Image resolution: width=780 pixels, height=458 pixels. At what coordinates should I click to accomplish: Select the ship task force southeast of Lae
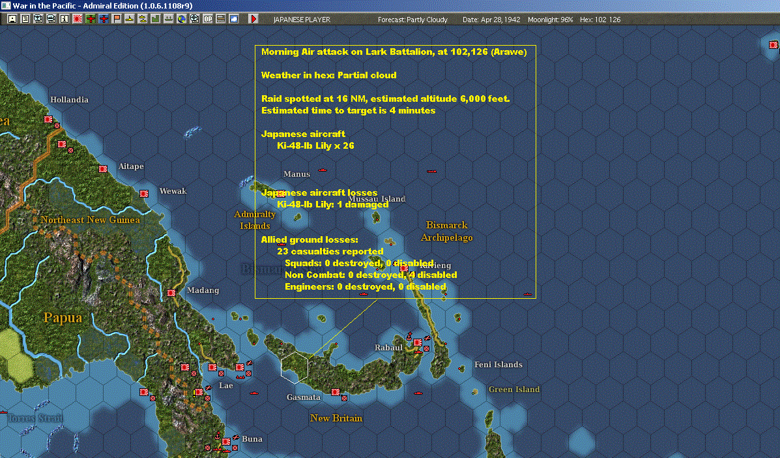coord(254,393)
